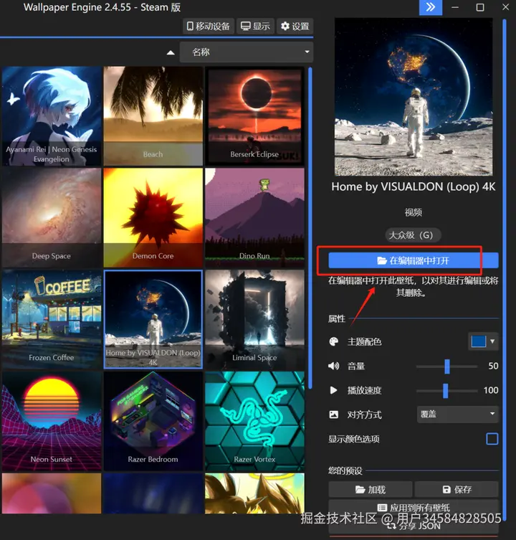
Task: Select Home by VISUALDON wallpaper in the grid
Action: click(x=153, y=319)
